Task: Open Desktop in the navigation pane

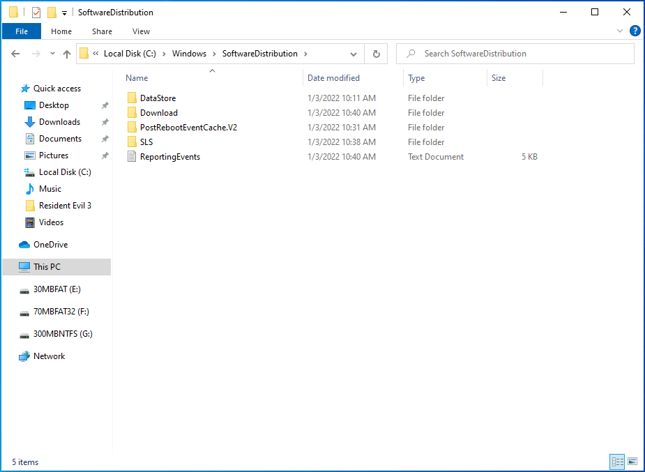Action: (54, 105)
